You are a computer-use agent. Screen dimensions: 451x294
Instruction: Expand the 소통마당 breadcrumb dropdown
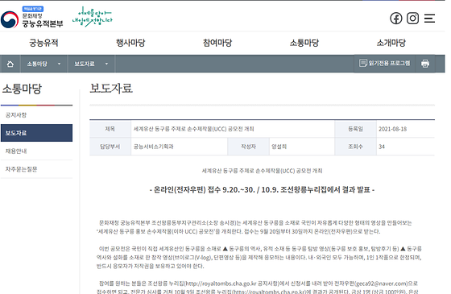tap(44, 64)
